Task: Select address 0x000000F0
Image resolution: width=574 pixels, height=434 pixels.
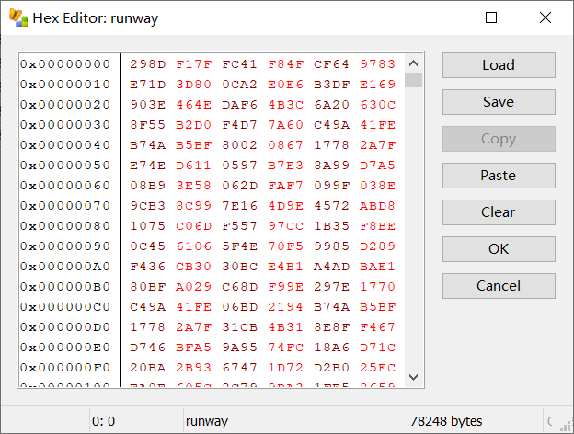Action: (65, 368)
